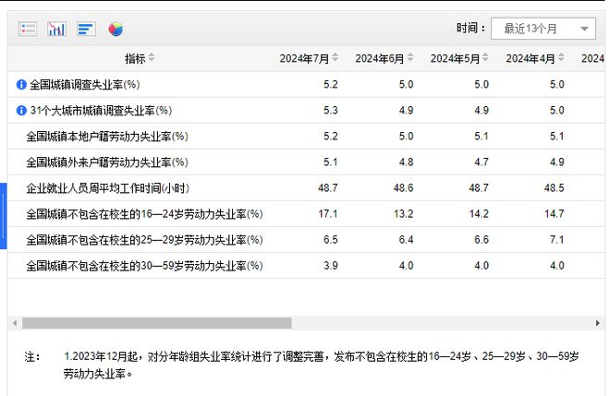This screenshot has height=396, width=610.
Task: Show the horizontal bar chart view
Action: pyautogui.click(x=86, y=29)
